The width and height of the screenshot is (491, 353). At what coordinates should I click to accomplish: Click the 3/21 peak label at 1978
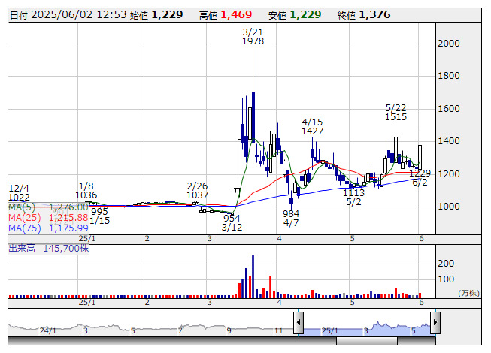coord(253,37)
